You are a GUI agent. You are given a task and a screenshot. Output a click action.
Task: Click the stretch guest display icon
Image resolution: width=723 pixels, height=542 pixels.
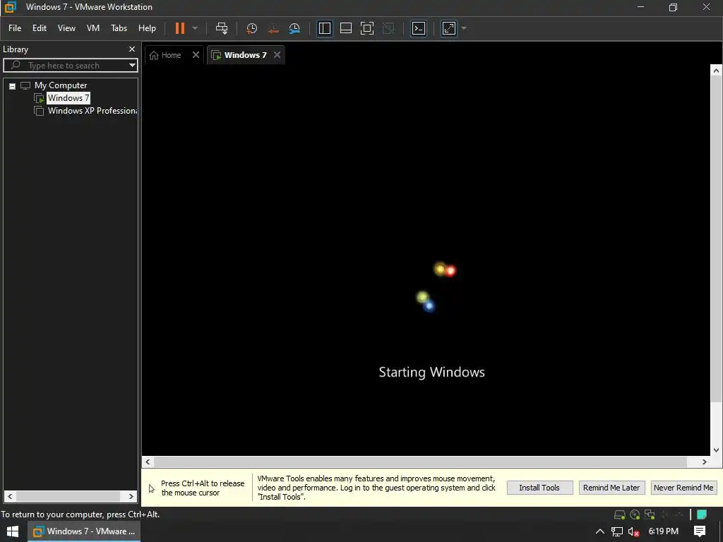449,28
